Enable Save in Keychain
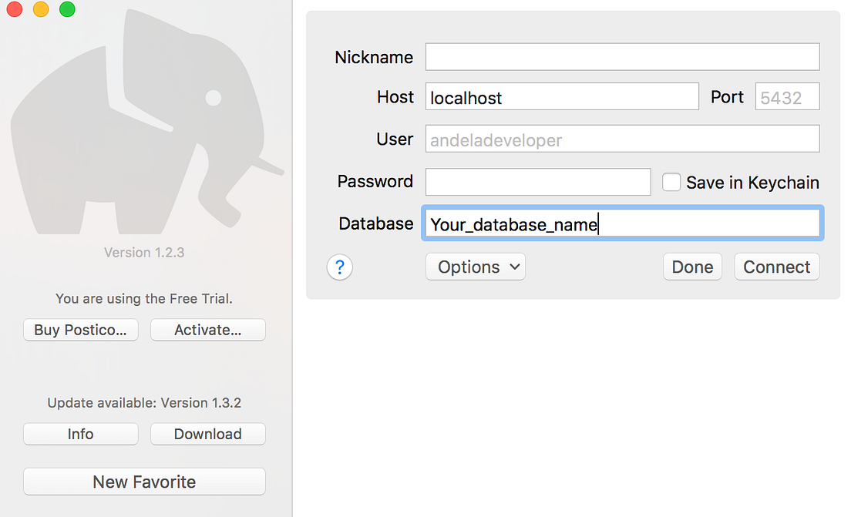Screen dimensions: 851x517 point(671,182)
